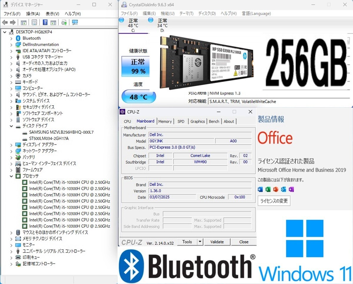Click the 48 °C temperature button
The image size is (353, 284).
[x=139, y=97]
